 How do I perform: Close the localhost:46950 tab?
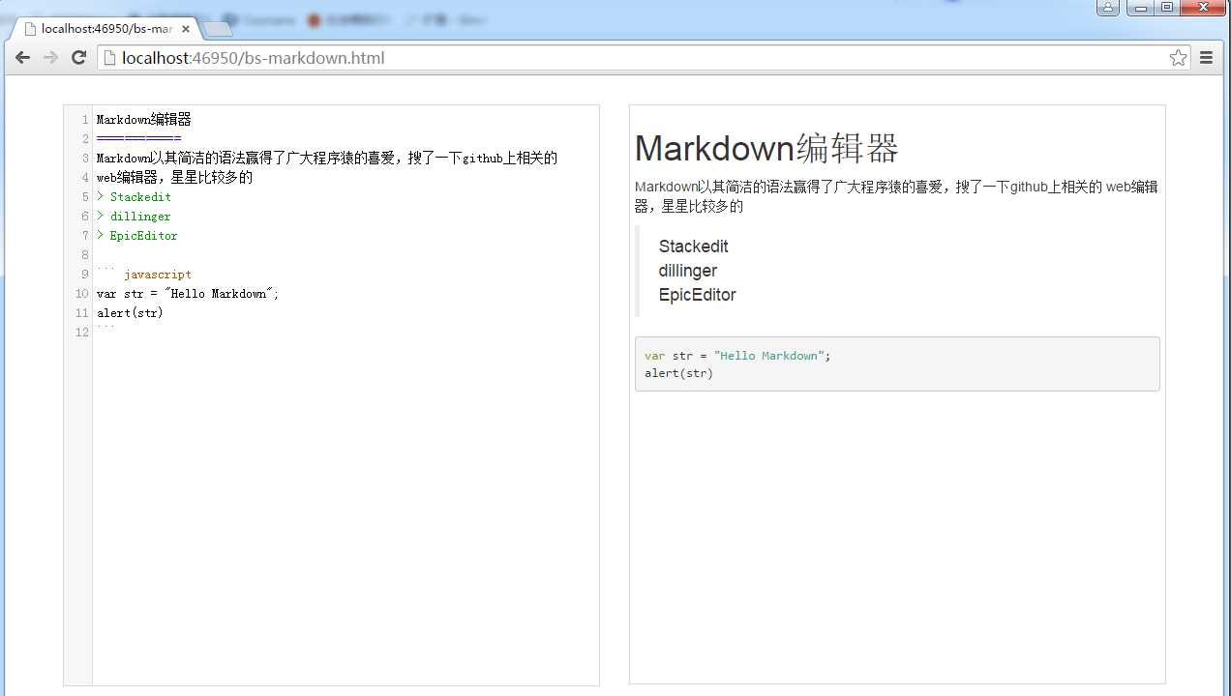click(x=186, y=29)
